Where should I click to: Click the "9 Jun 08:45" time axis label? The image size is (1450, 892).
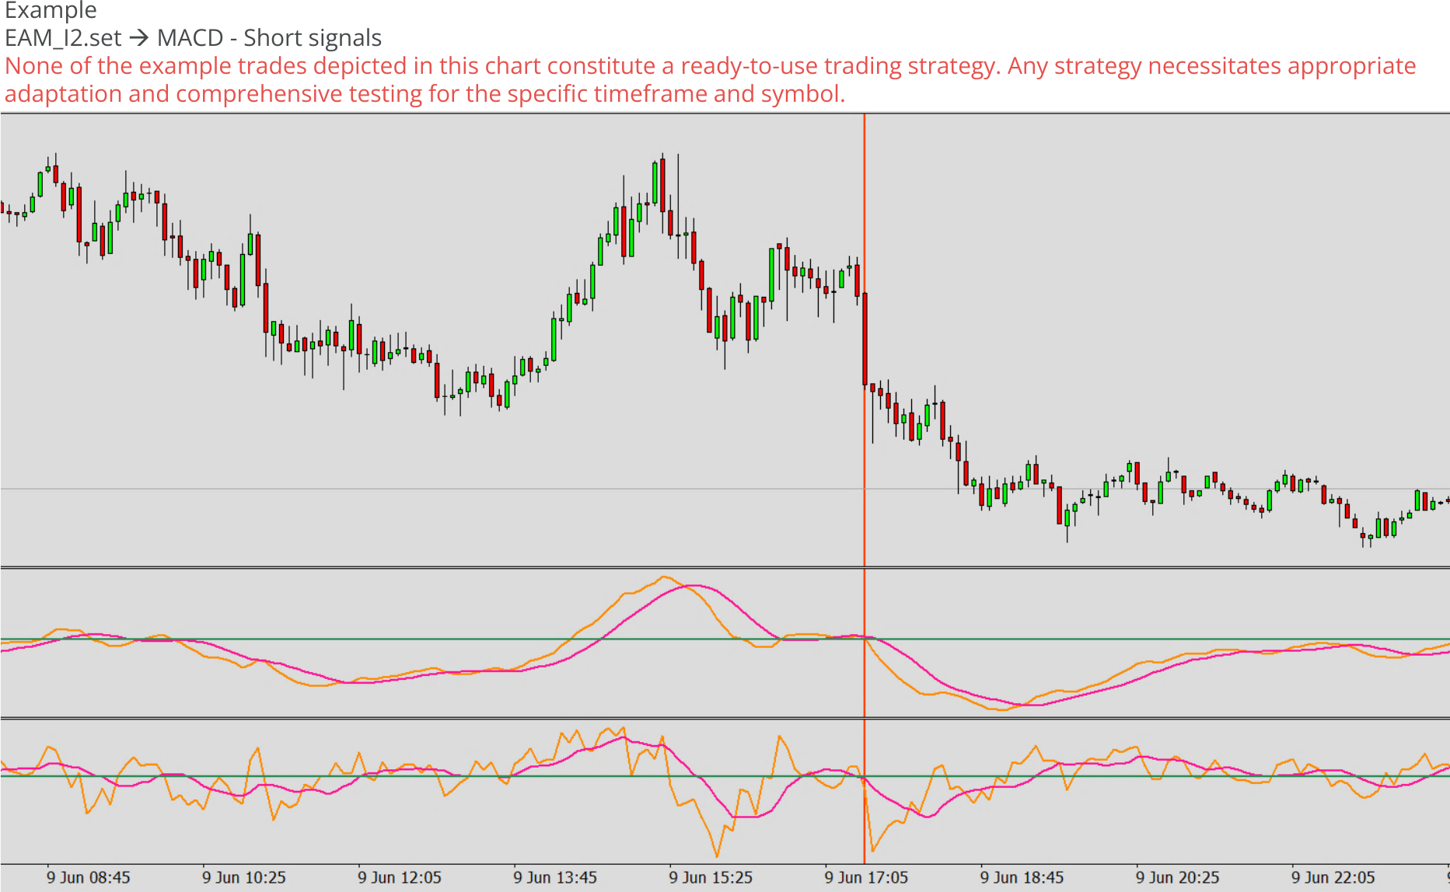point(89,877)
